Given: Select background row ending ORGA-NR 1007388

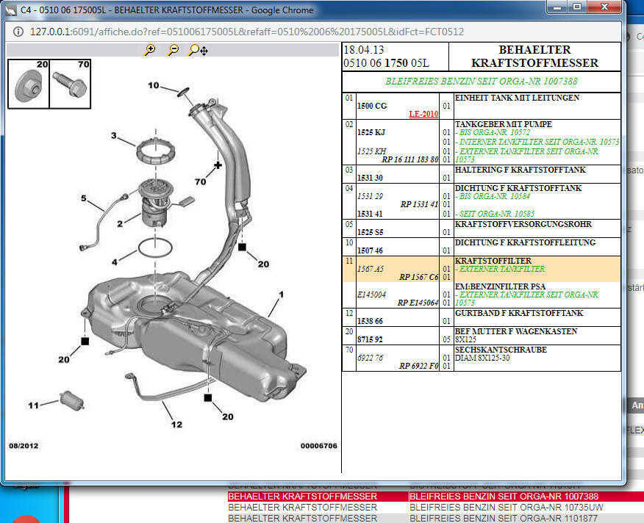Looking at the screenshot, I should click(x=436, y=497).
